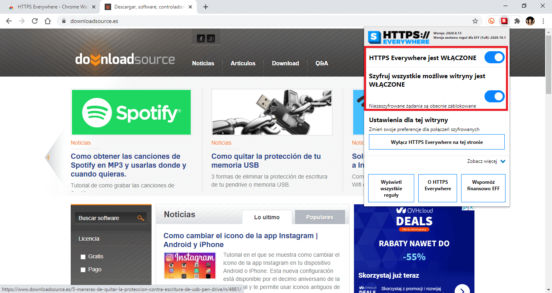Open the Chrome profile avatar
This screenshot has width=552, height=293.
click(x=530, y=21)
